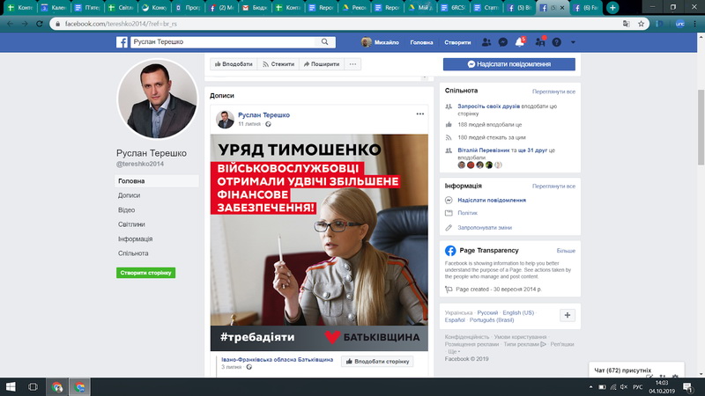Open the Windows action center icon
Screen dimensions: 705x396
click(687, 387)
